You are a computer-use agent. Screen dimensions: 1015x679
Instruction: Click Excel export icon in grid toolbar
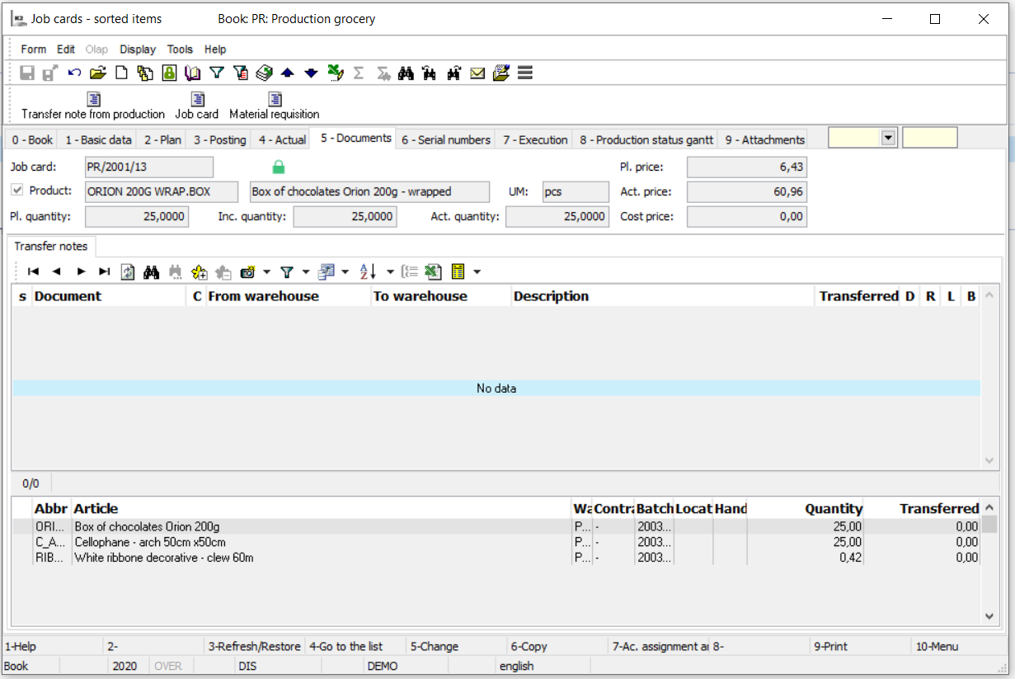[x=434, y=271]
